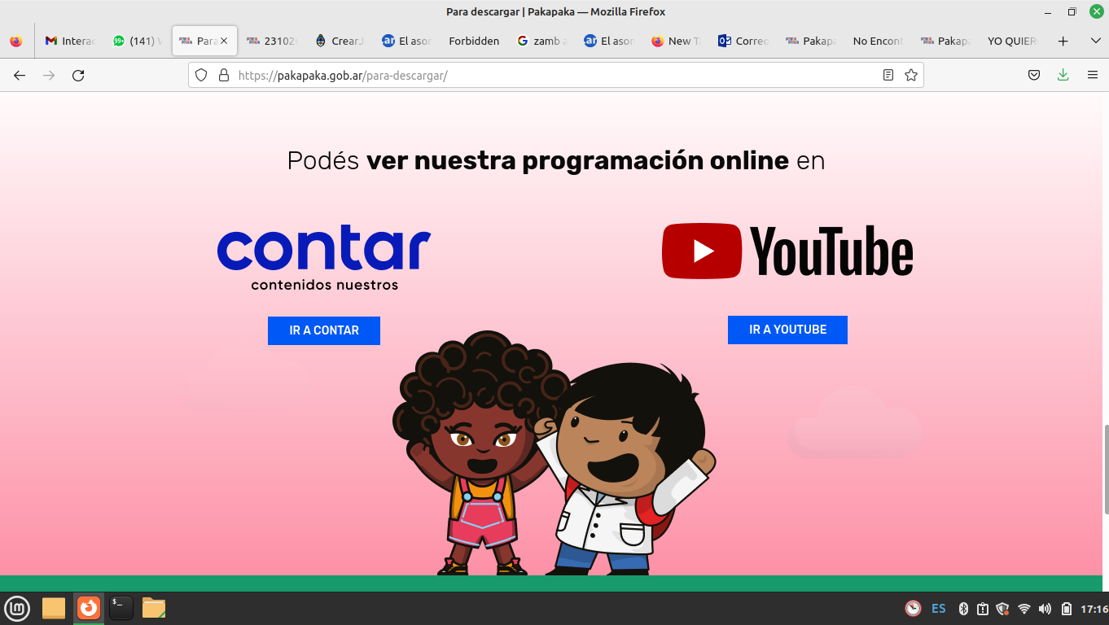Go back with the browser back arrow
Viewport: 1109px width, 625px height.
pos(20,75)
